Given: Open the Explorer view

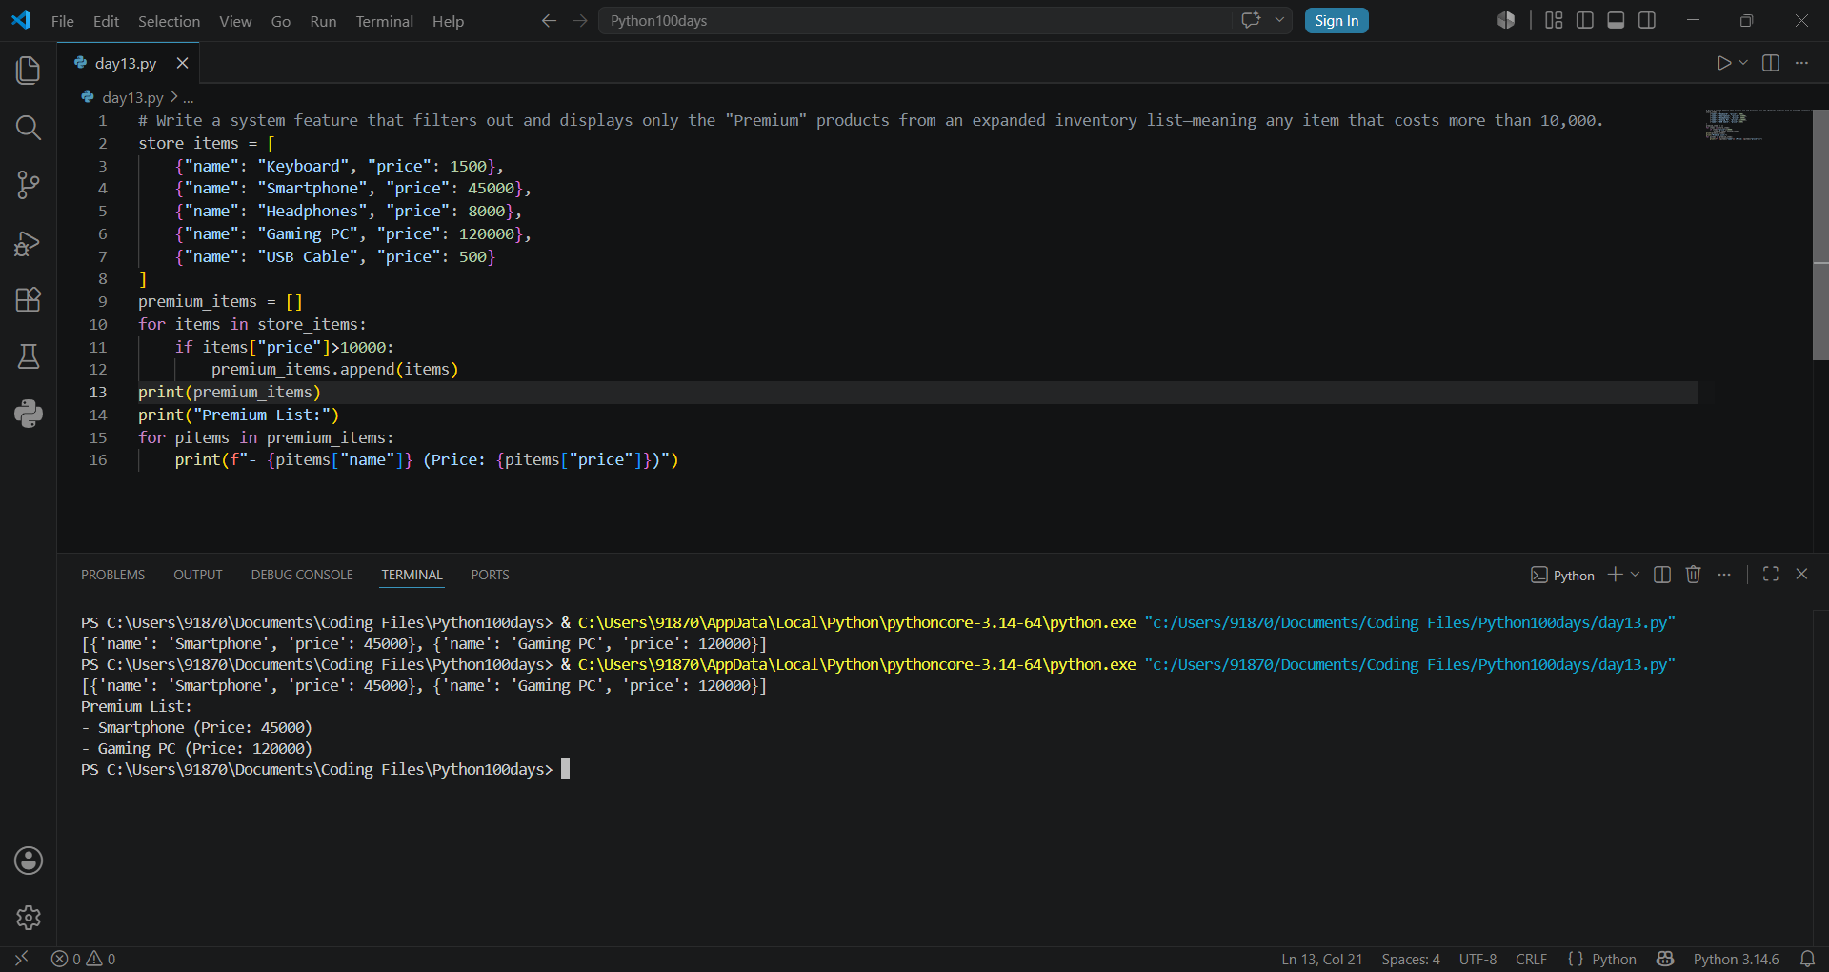Looking at the screenshot, I should coord(29,71).
